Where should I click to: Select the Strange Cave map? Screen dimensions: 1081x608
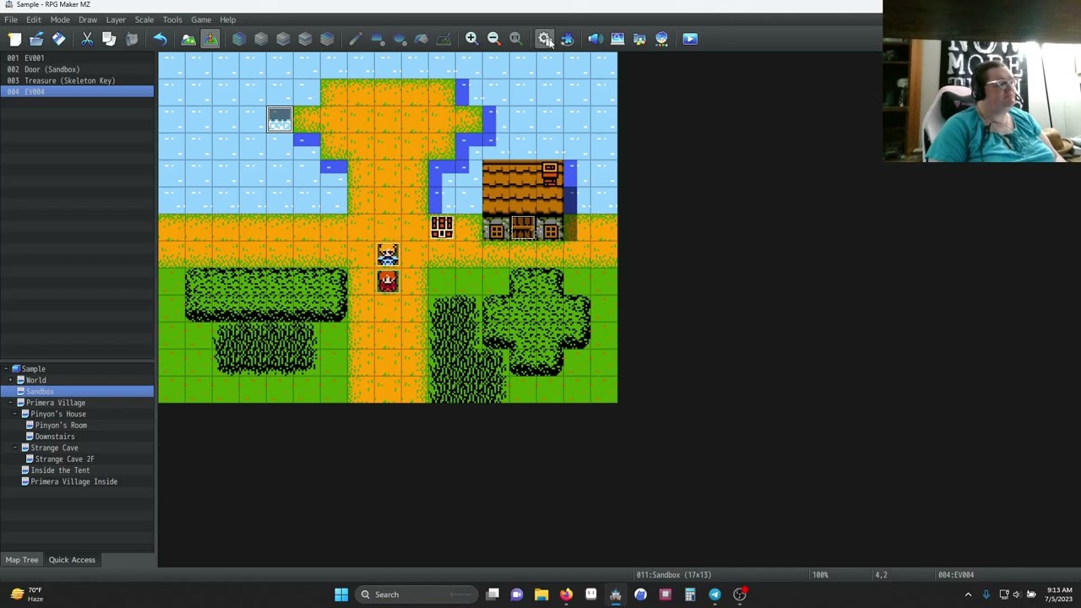53,448
